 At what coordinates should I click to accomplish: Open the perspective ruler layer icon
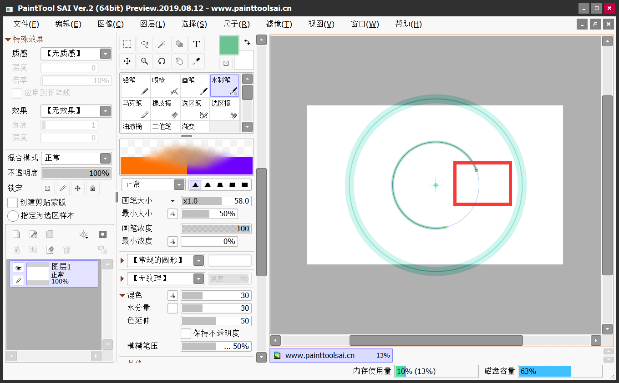tap(84, 234)
